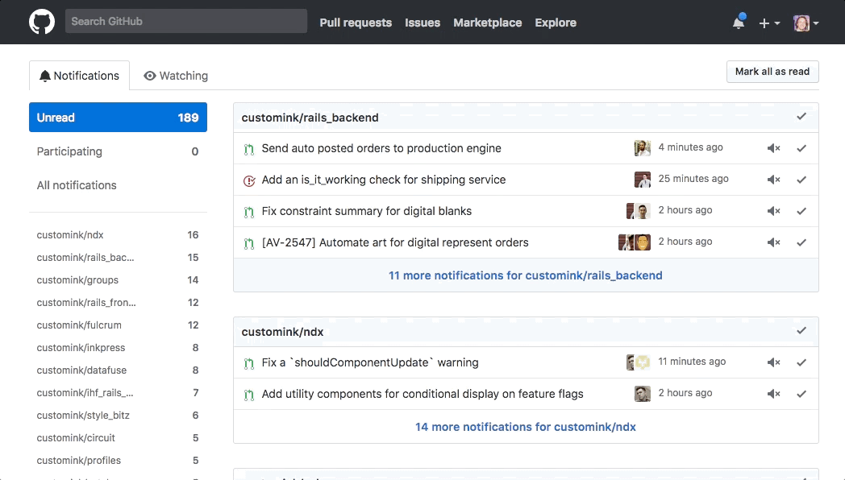Open the plus create-new dropdown

tap(769, 23)
